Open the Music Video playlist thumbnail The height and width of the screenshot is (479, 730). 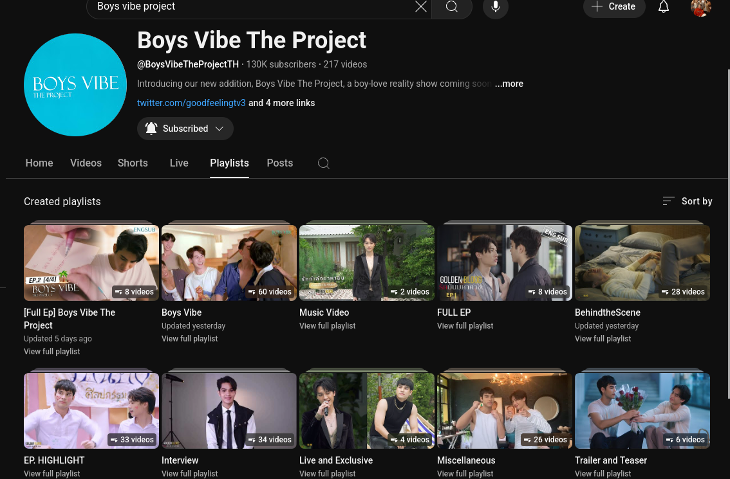click(x=367, y=263)
